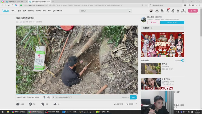The width and height of the screenshot is (202, 114).
Task: Click the anime promotion banner ad
Action: click(163, 45)
